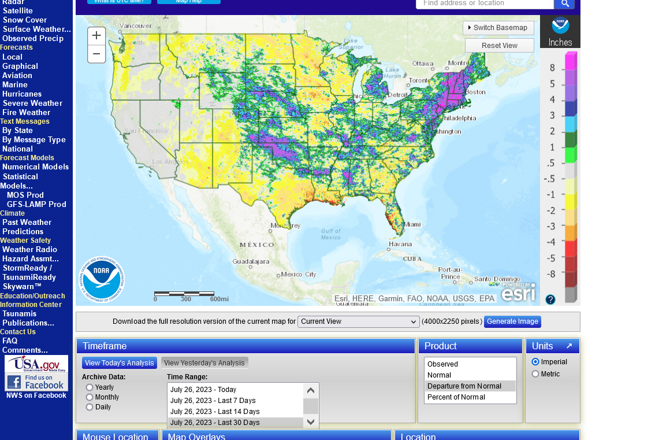
Task: Open the Observed Precip link
Action: coord(33,39)
